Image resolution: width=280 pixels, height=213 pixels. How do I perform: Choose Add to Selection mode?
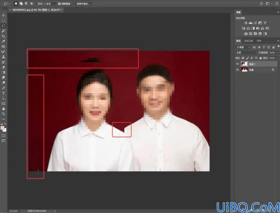pyautogui.click(x=21, y=4)
